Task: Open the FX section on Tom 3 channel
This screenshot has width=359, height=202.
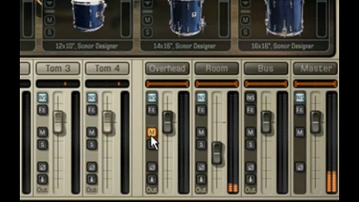Action: coord(43,110)
